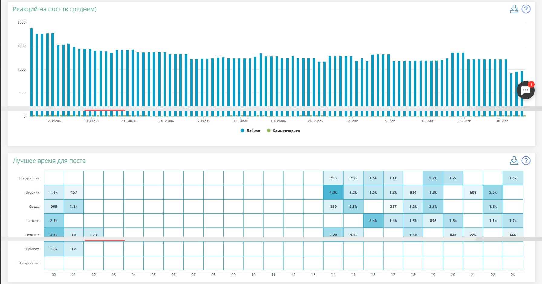The height and width of the screenshot is (284, 542).
Task: Click the green 'Комментариев' legend dot
Action: (269, 131)
